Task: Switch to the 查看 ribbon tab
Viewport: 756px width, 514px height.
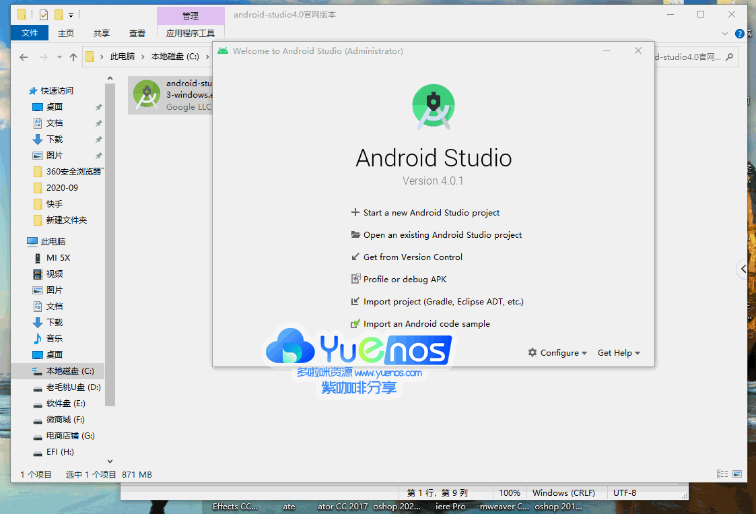Action: [x=137, y=32]
